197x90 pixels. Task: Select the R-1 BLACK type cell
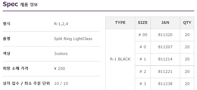pyautogui.click(x=120, y=59)
